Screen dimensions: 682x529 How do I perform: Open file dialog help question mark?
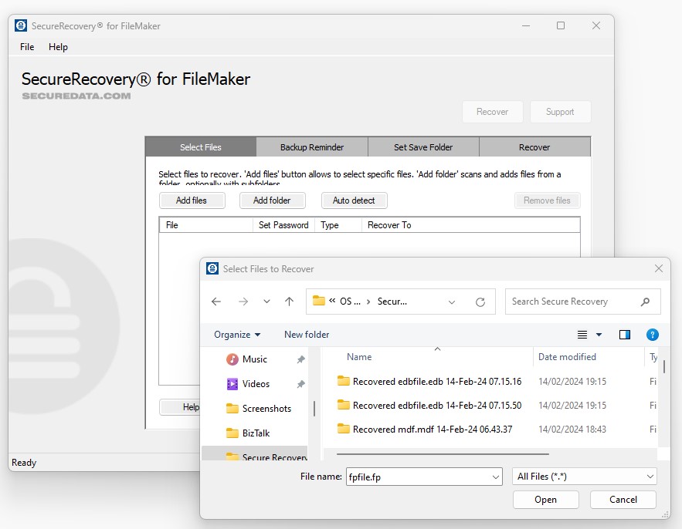(653, 335)
